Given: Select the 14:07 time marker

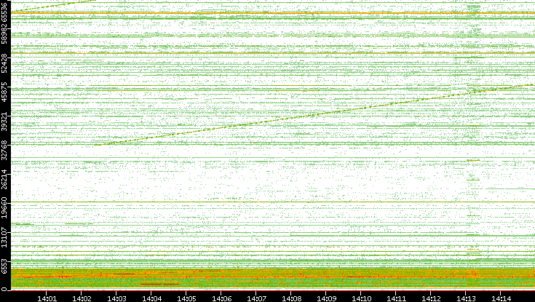Looking at the screenshot, I should tap(256, 298).
